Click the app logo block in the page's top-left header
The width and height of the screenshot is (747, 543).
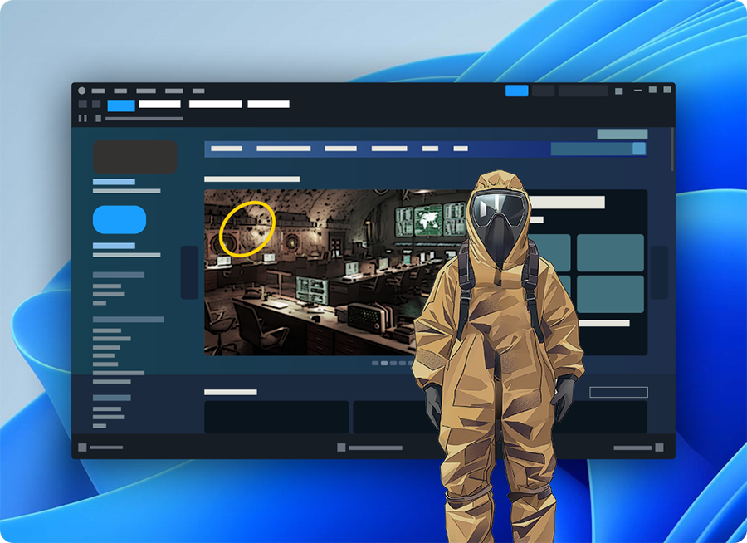135,156
